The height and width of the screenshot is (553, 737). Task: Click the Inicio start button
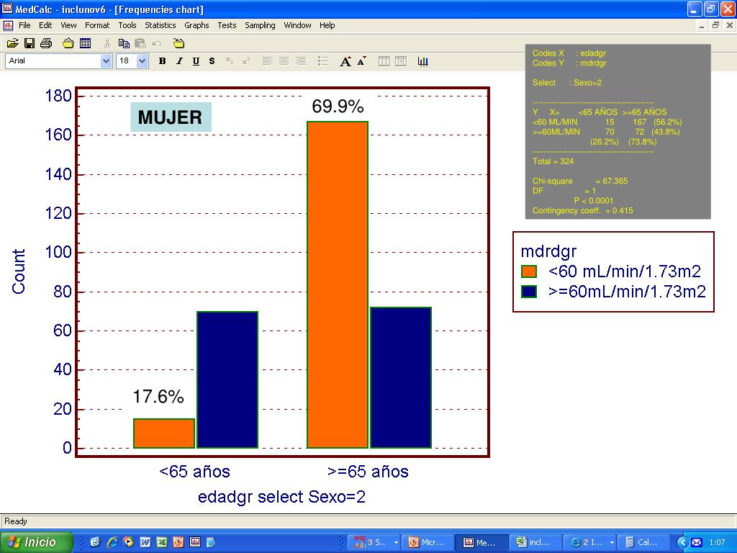point(37,542)
